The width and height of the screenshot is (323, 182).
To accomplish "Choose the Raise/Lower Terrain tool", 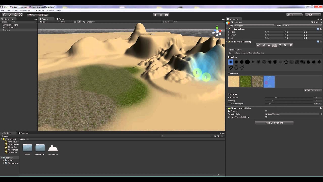I will (258, 45).
